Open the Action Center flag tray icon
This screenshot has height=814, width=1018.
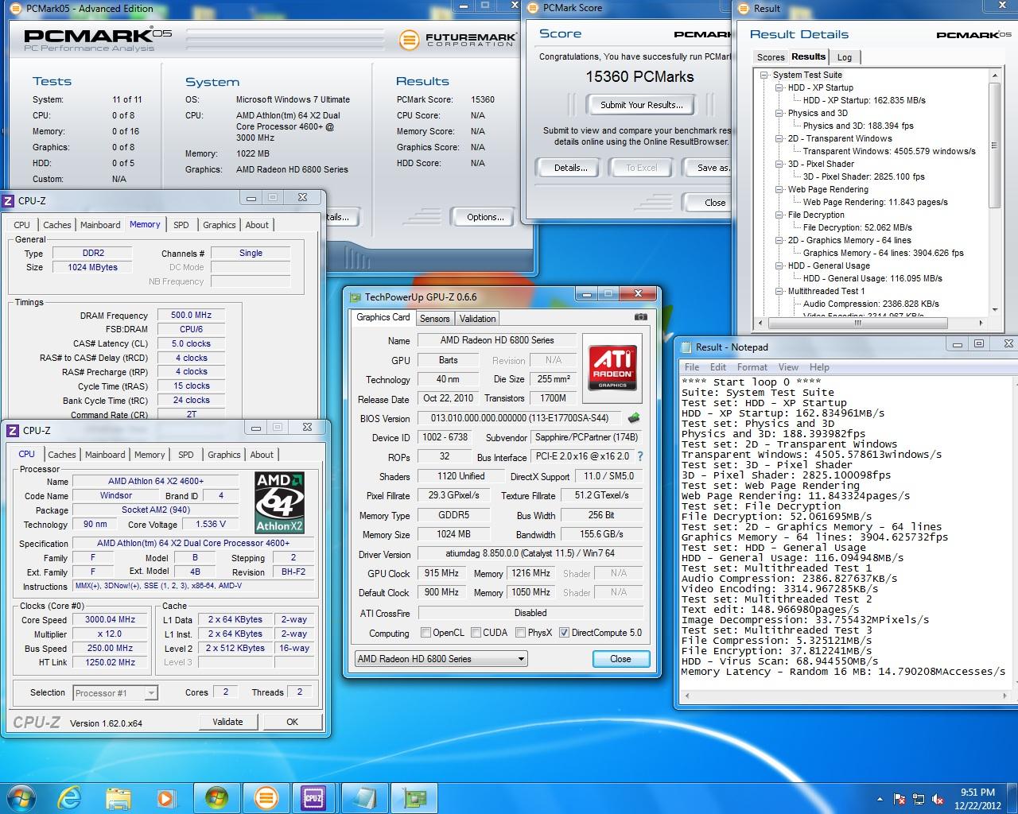click(x=900, y=799)
